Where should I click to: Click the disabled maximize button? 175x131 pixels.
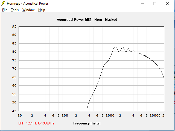[155, 4]
